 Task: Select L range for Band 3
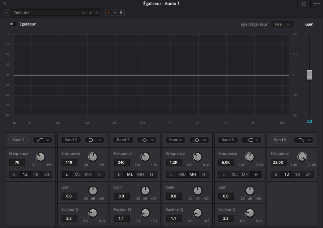point(119,174)
